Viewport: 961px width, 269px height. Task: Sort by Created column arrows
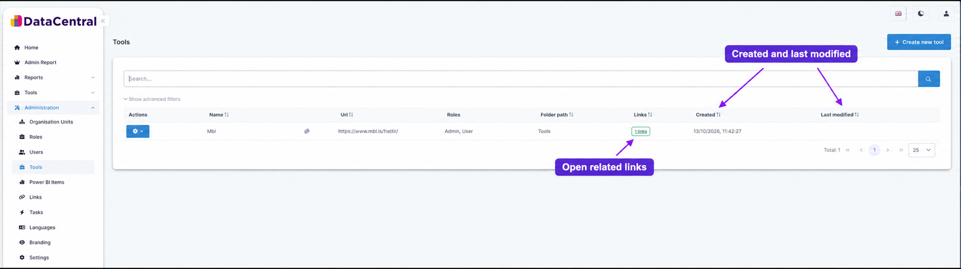coord(718,114)
